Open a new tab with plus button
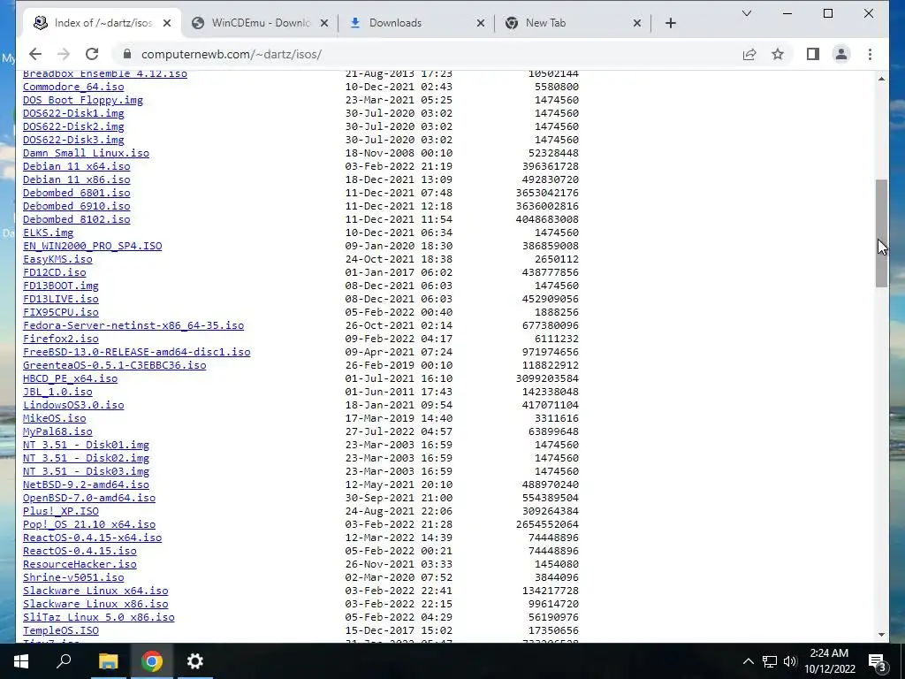 670,23
